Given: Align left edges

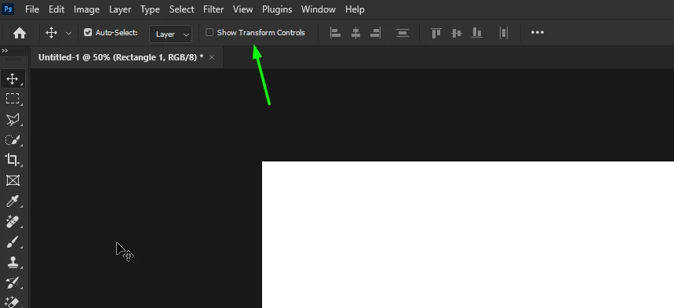Looking at the screenshot, I should [335, 33].
